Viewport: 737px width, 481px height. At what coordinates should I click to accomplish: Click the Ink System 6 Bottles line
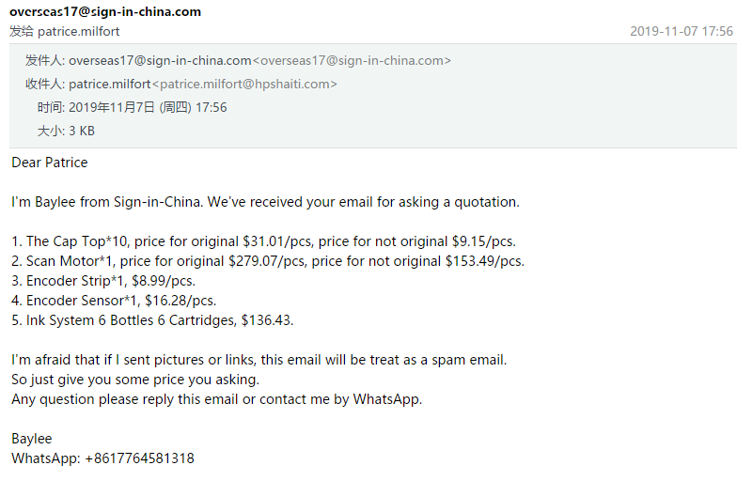click(152, 320)
